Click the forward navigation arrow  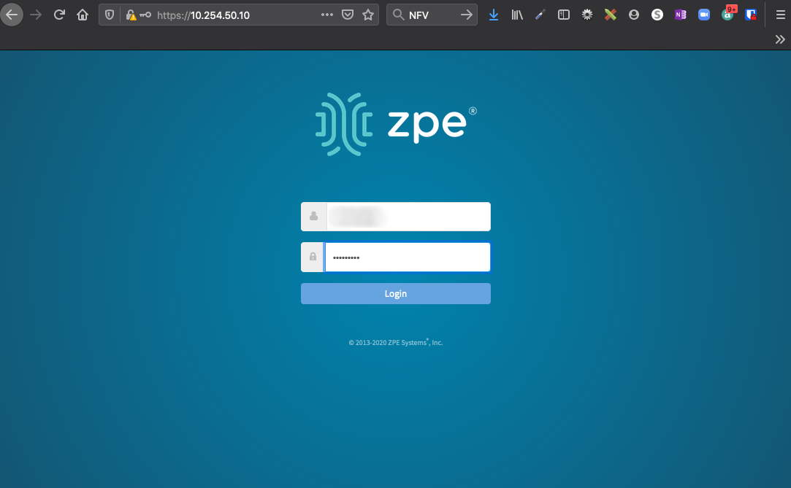click(36, 15)
